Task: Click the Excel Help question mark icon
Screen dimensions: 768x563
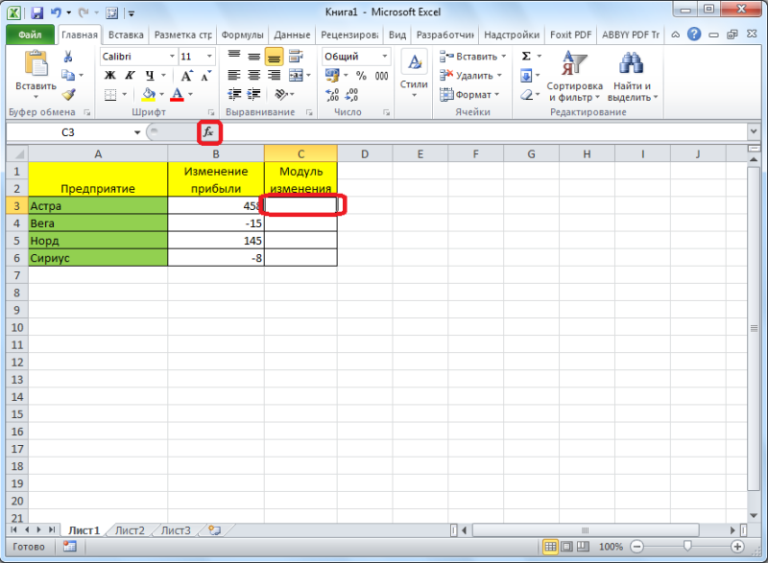Action: tap(693, 35)
